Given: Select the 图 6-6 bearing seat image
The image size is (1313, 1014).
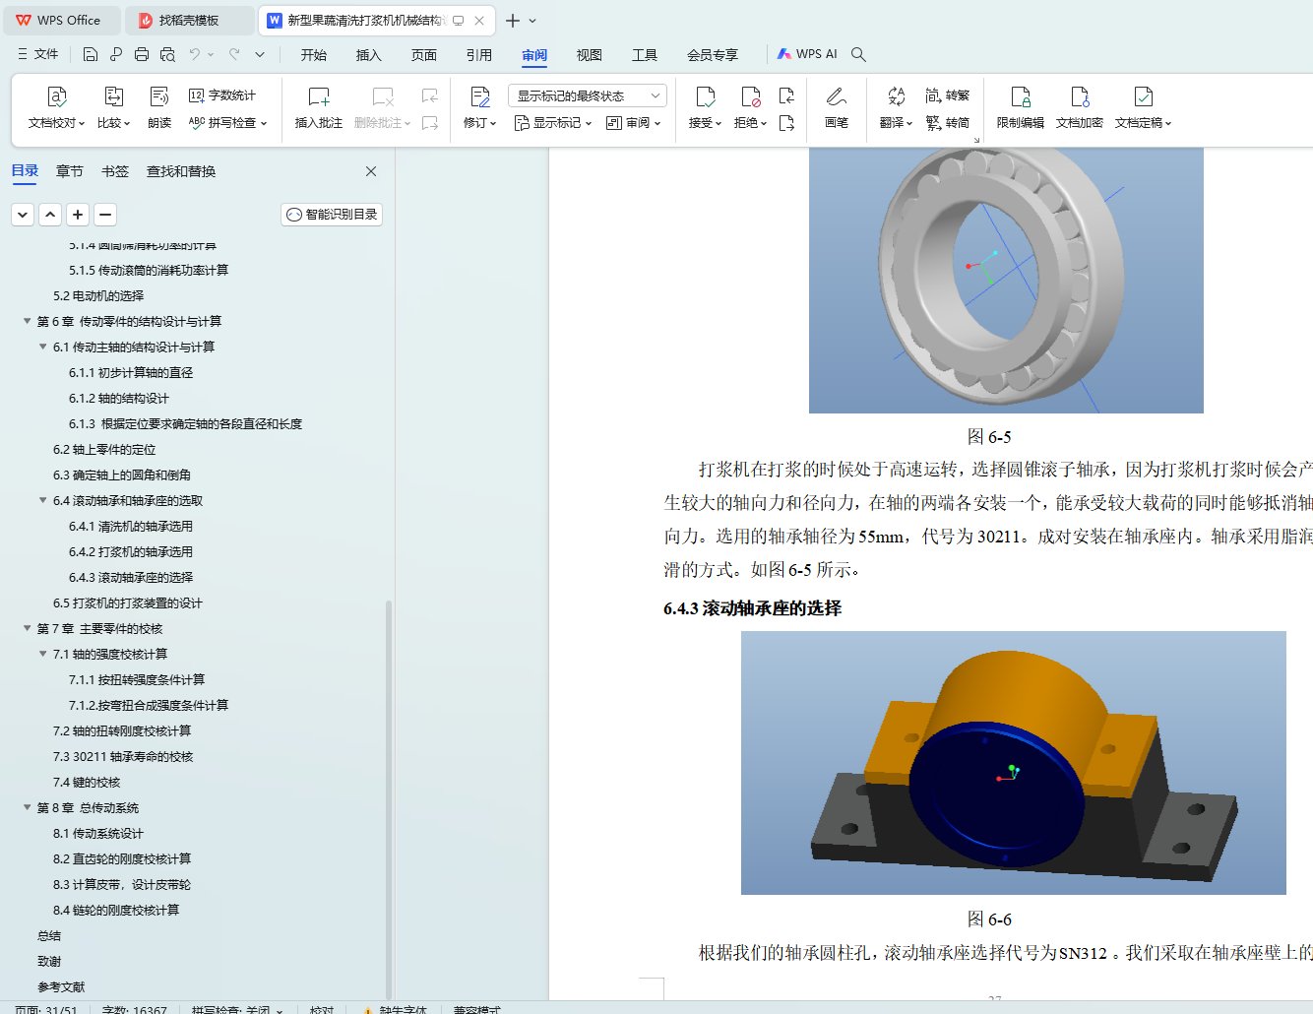Looking at the screenshot, I should click(1013, 763).
